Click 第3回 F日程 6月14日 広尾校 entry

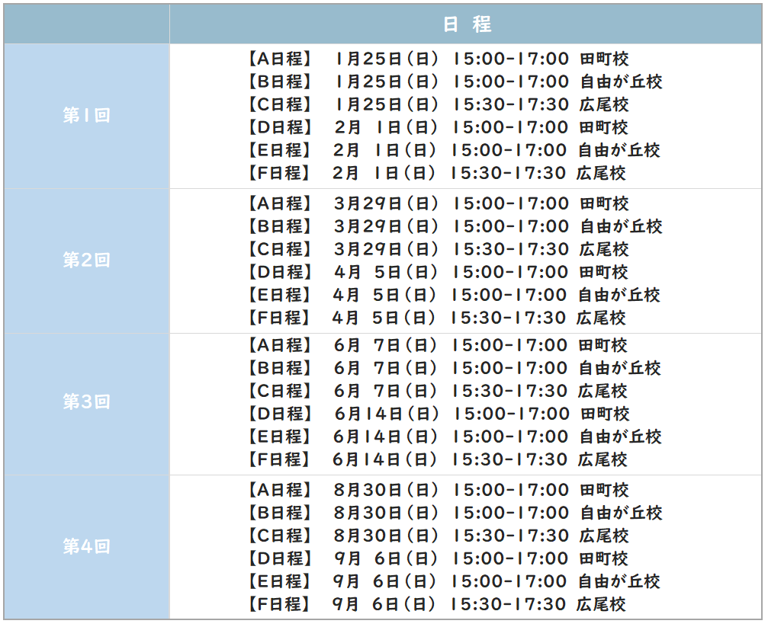click(436, 459)
